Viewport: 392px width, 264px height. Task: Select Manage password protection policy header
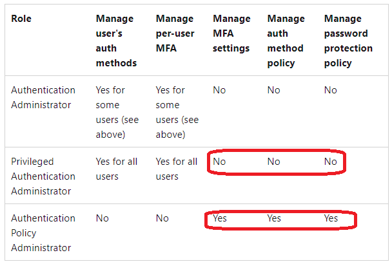tap(348, 41)
